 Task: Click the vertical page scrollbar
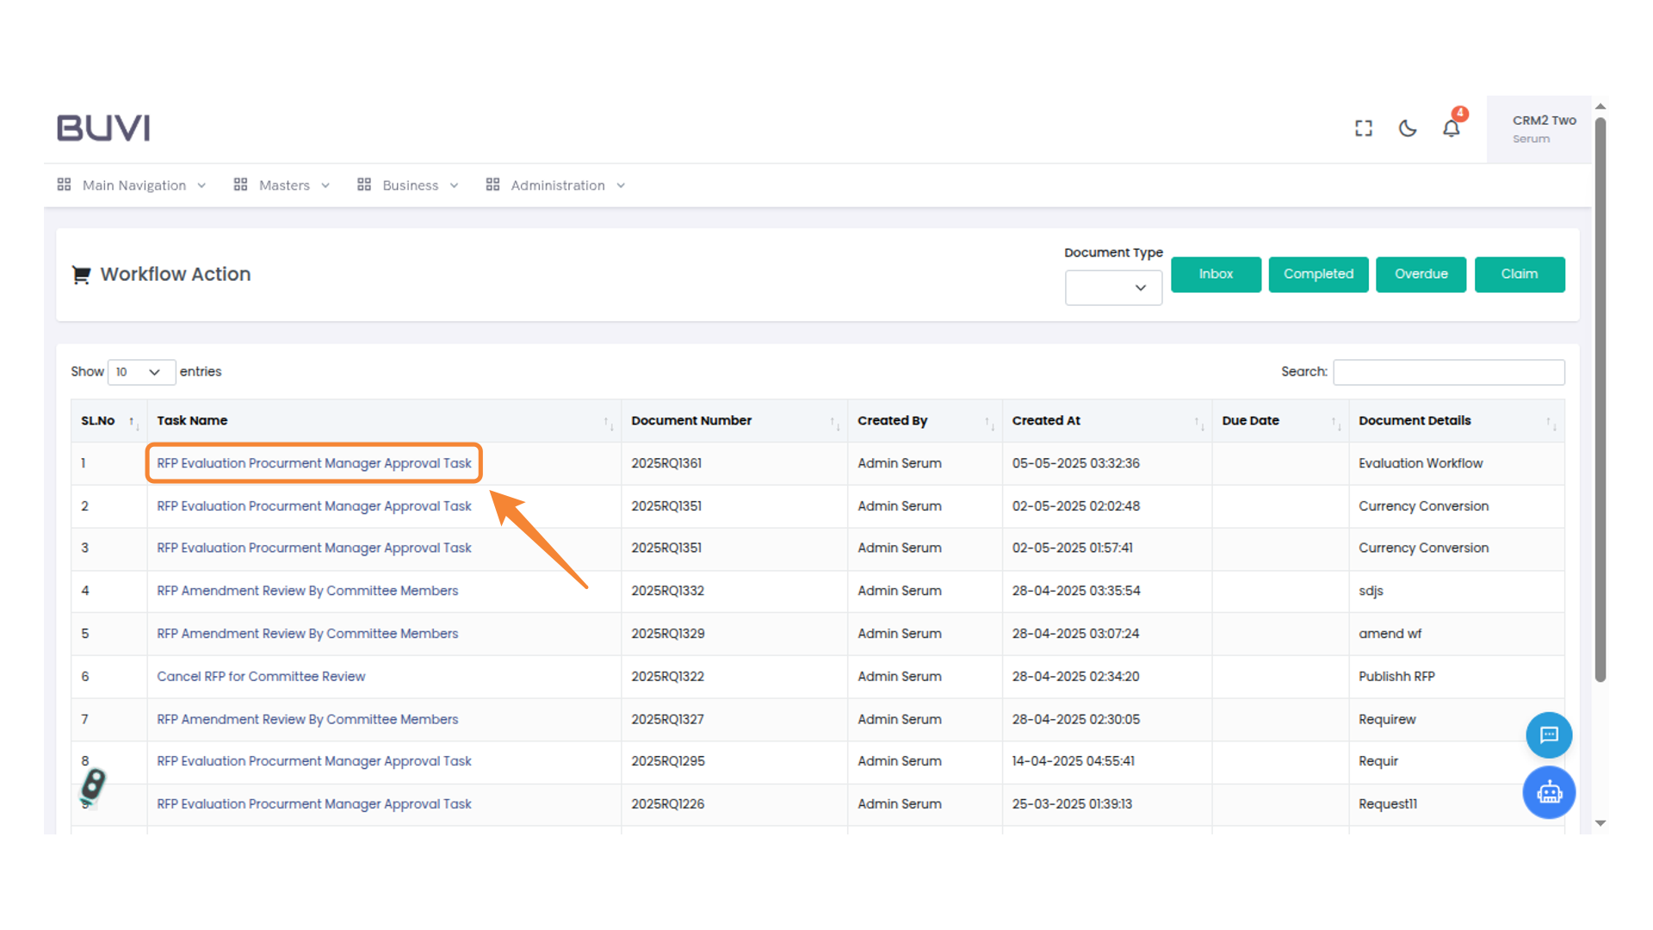(1600, 396)
